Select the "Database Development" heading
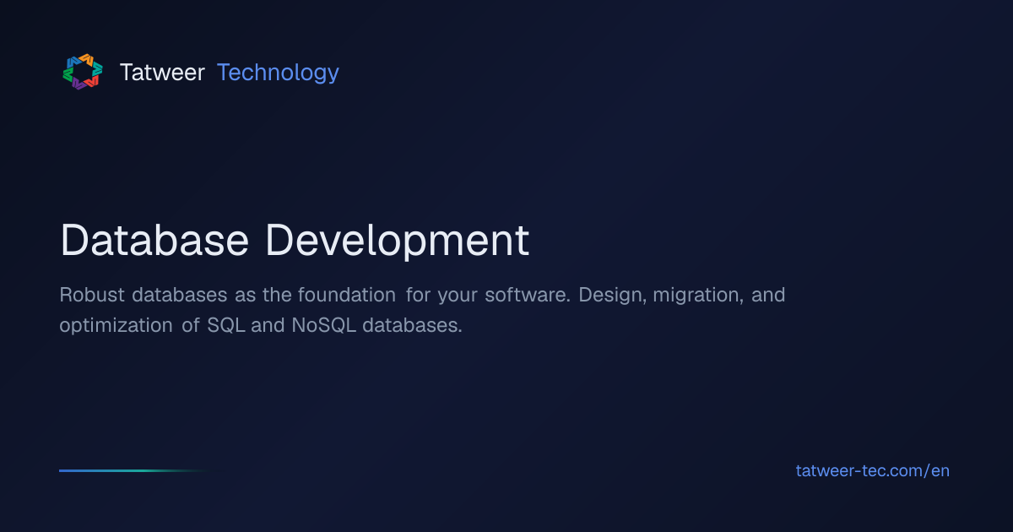Viewport: 1013px width, 532px height. pos(295,241)
